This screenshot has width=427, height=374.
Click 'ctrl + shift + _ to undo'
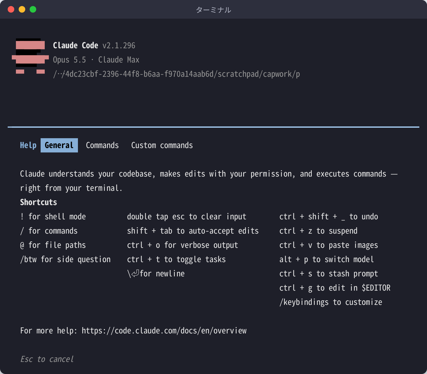coord(329,217)
